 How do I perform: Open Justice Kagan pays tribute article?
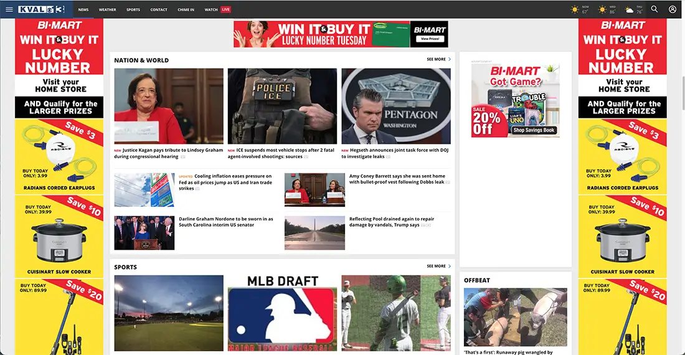(169, 153)
